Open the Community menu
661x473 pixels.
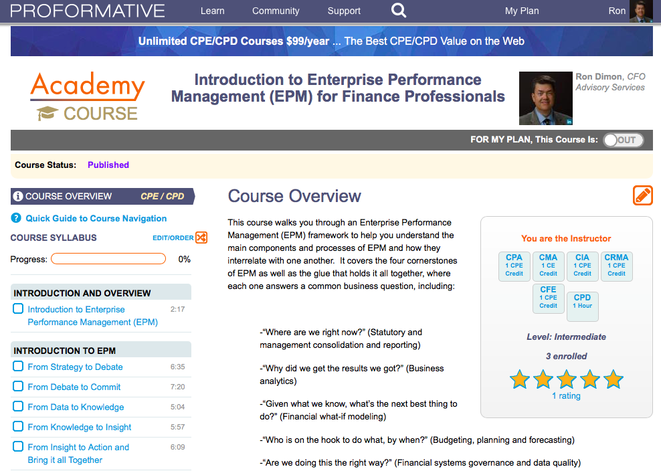(276, 11)
